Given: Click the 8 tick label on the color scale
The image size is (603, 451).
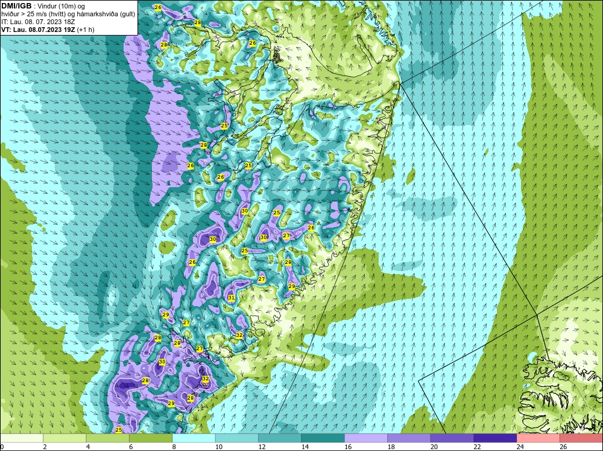Looking at the screenshot, I should click(174, 447).
